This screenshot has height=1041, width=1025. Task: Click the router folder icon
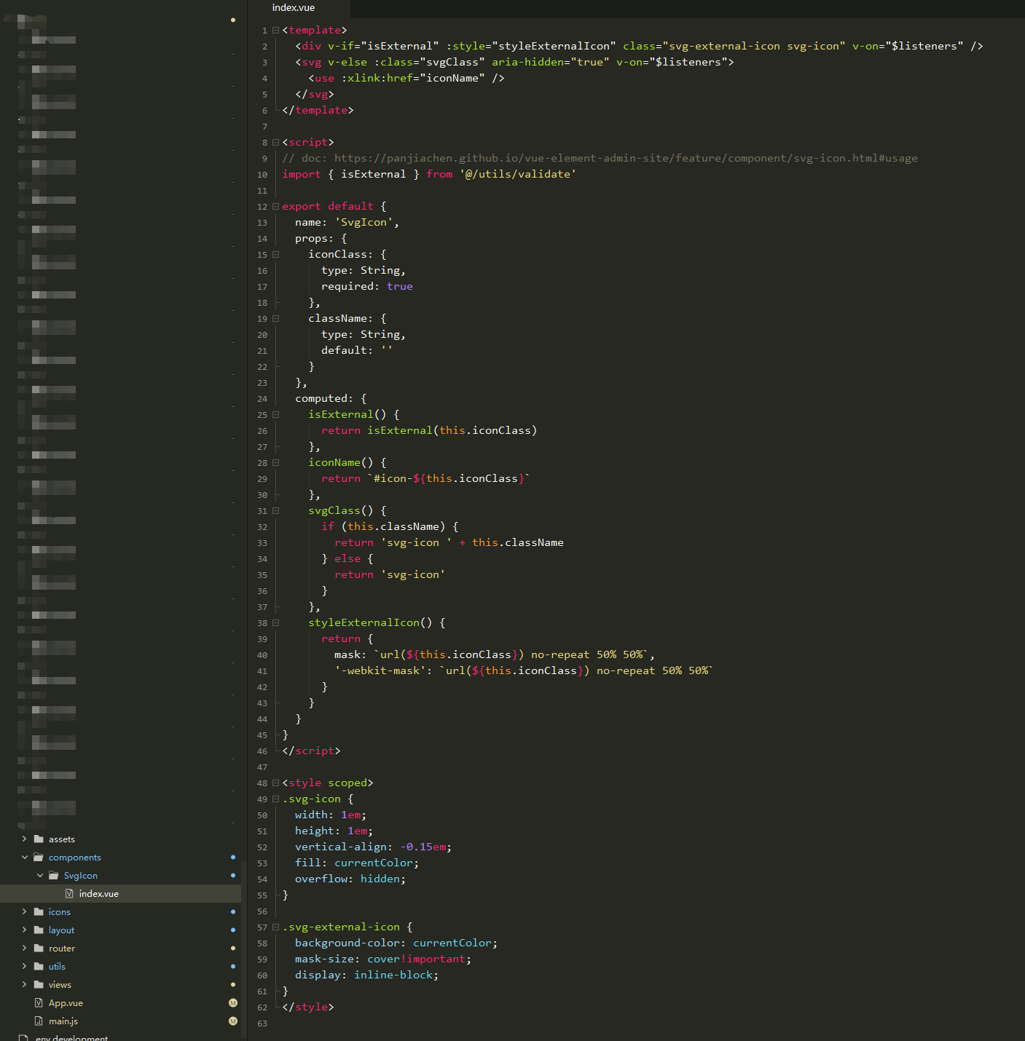[39, 949]
